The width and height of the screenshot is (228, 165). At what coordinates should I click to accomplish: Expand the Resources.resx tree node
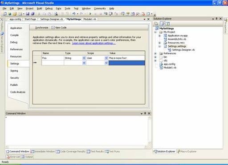pos(159,43)
